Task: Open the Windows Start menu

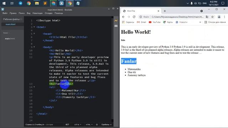Action: (x=4, y=3)
